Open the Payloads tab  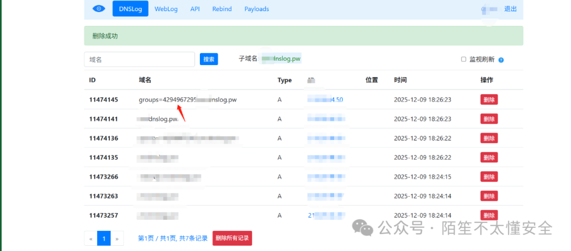[256, 9]
